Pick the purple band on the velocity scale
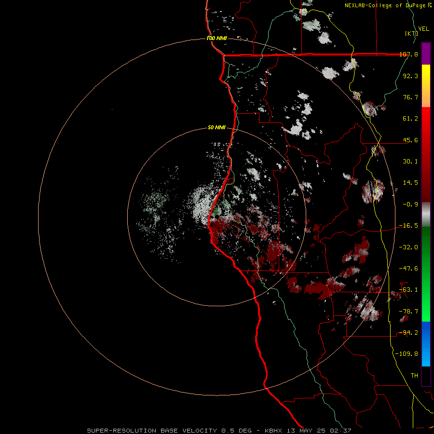 pyautogui.click(x=426, y=54)
